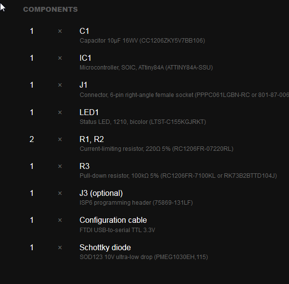Click the × symbol beside R3
This screenshot has width=289, height=284.
[x=60, y=166]
